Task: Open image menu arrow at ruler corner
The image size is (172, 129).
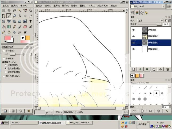Action: (37, 10)
